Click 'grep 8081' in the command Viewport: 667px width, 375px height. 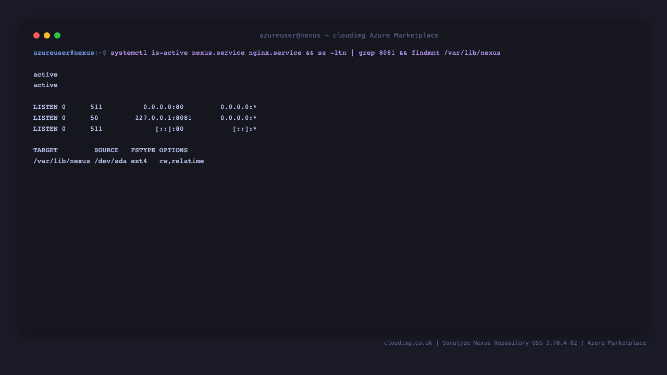pyautogui.click(x=377, y=53)
